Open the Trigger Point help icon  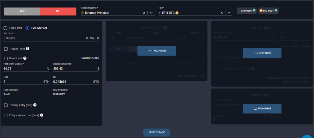(x=28, y=49)
